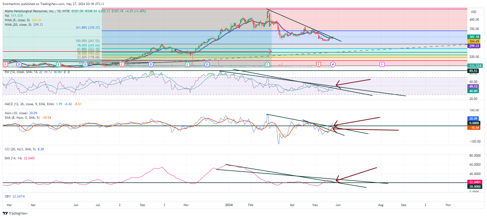Screen dimensions: 487x218
Task: Click the 85.53 axis label
Action: 473,71
